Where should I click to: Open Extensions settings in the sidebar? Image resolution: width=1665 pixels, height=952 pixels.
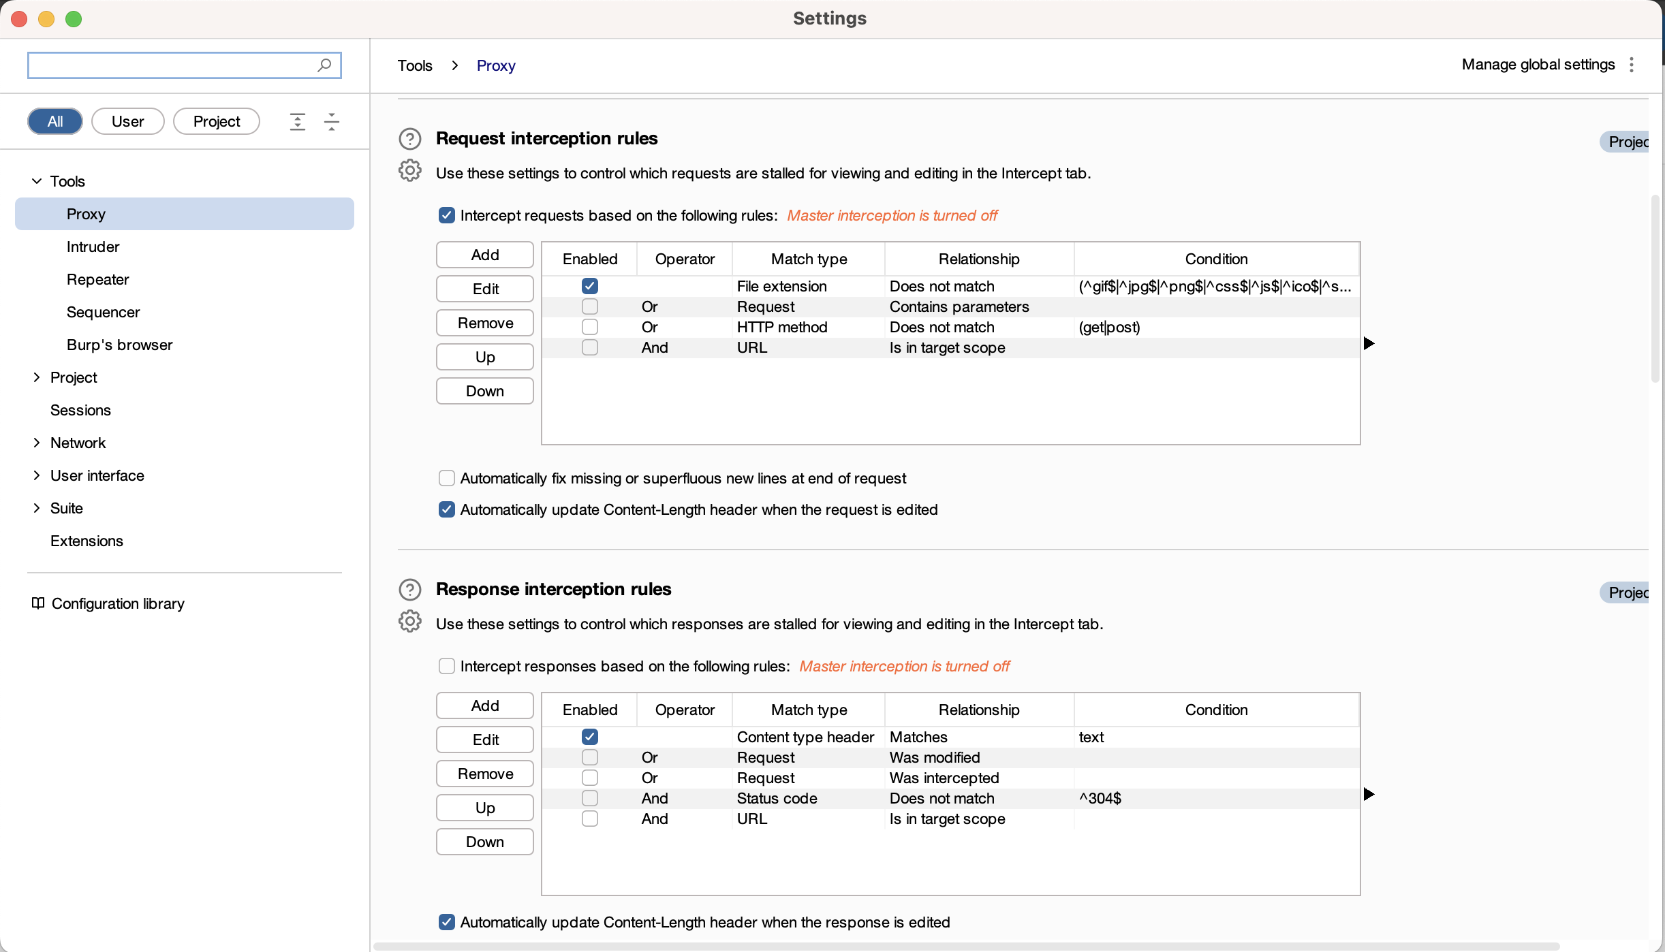[x=87, y=541]
